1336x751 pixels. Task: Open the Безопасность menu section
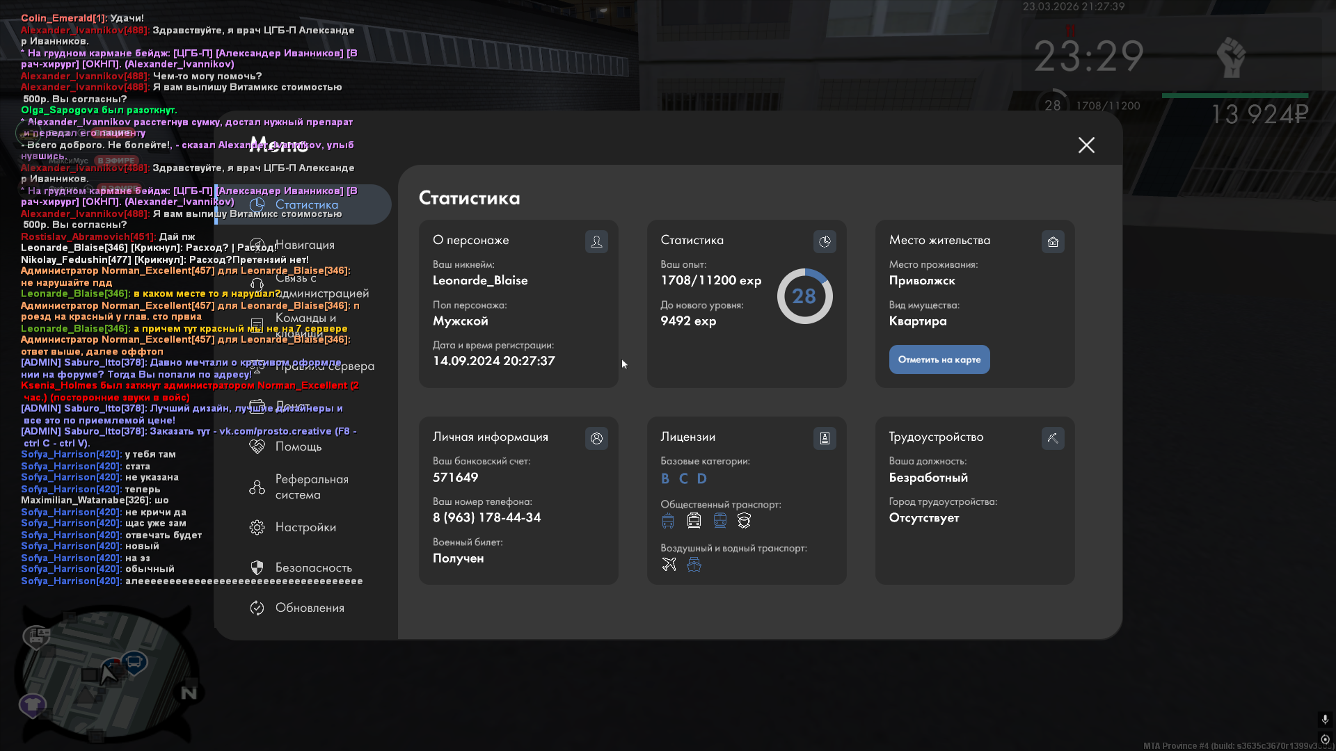[313, 567]
